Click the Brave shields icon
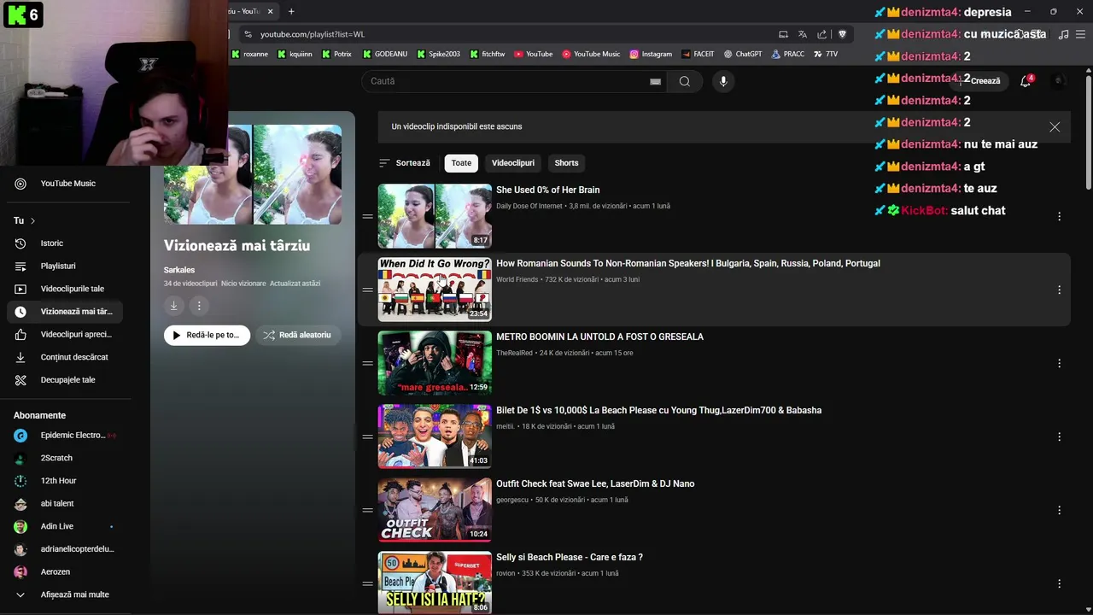1093x615 pixels. (x=842, y=34)
